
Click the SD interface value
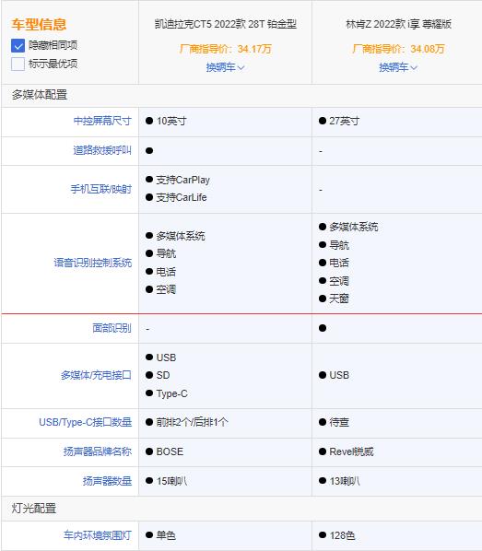[163, 375]
